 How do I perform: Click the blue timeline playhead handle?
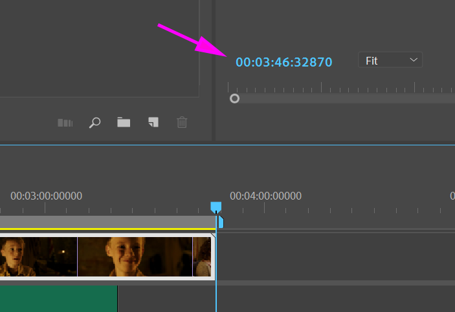216,207
